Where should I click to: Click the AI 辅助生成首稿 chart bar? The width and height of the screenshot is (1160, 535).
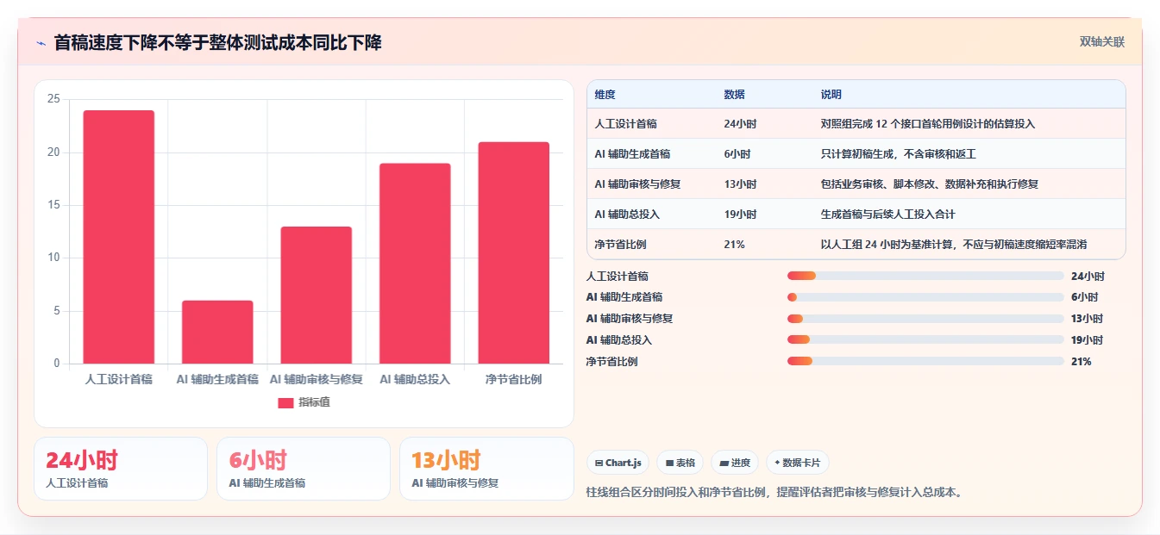tap(217, 332)
